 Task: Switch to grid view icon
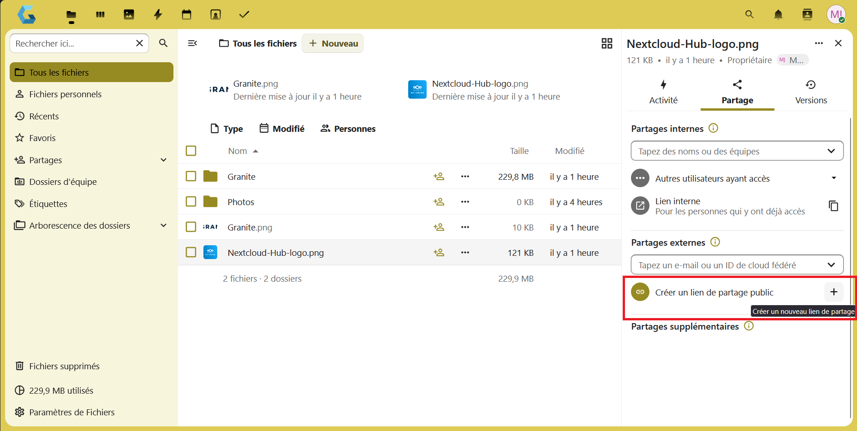[x=607, y=43]
